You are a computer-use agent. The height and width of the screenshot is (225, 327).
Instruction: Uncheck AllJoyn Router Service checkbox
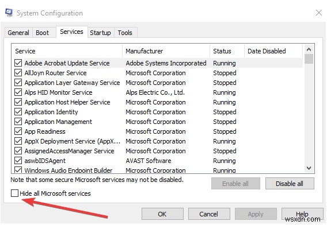coord(18,73)
